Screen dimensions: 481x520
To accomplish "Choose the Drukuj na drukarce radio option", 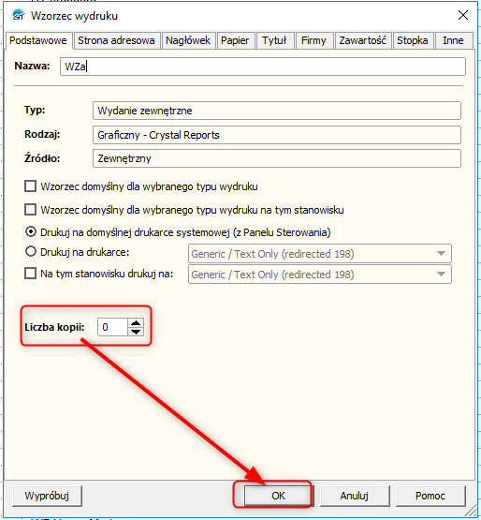I will [x=31, y=251].
